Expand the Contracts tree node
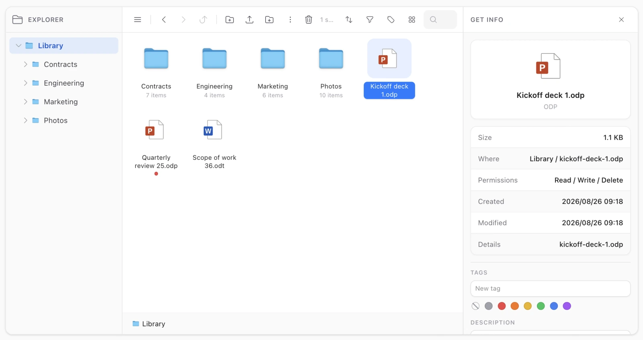Screen dimensions: 643x340 [x=25, y=64]
